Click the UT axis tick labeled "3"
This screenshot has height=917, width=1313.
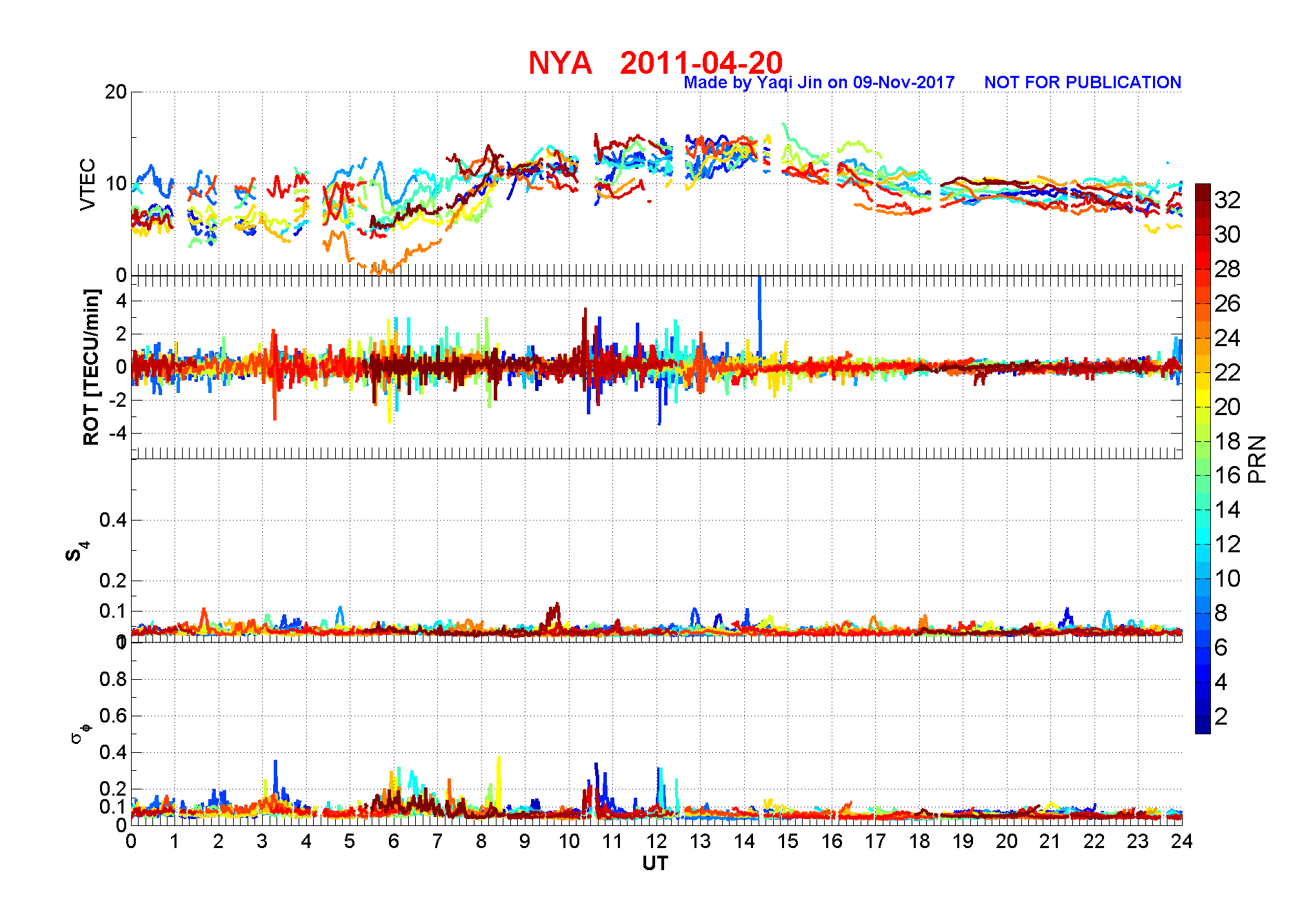[262, 841]
